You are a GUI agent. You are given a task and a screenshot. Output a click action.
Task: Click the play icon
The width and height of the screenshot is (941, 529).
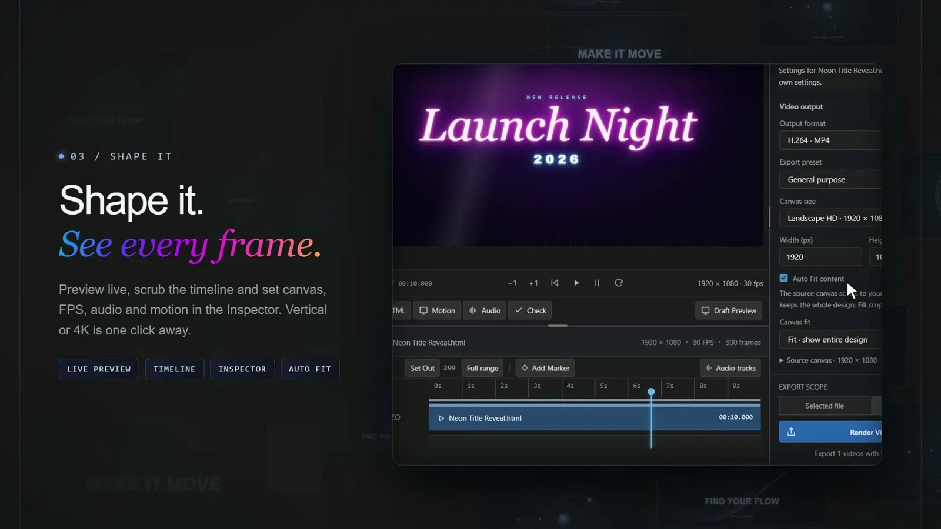click(x=576, y=283)
